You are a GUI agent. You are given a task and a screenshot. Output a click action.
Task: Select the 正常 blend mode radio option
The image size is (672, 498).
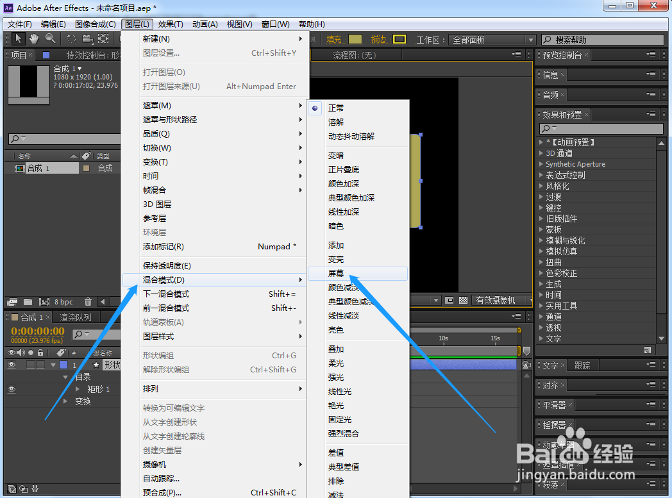(x=315, y=108)
